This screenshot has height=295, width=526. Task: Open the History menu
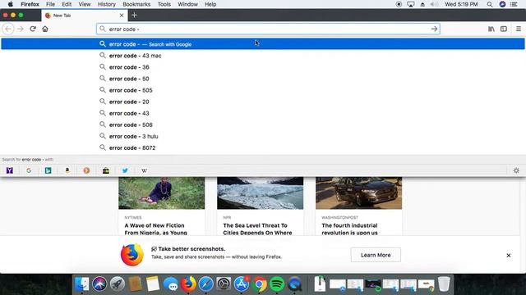pos(107,4)
